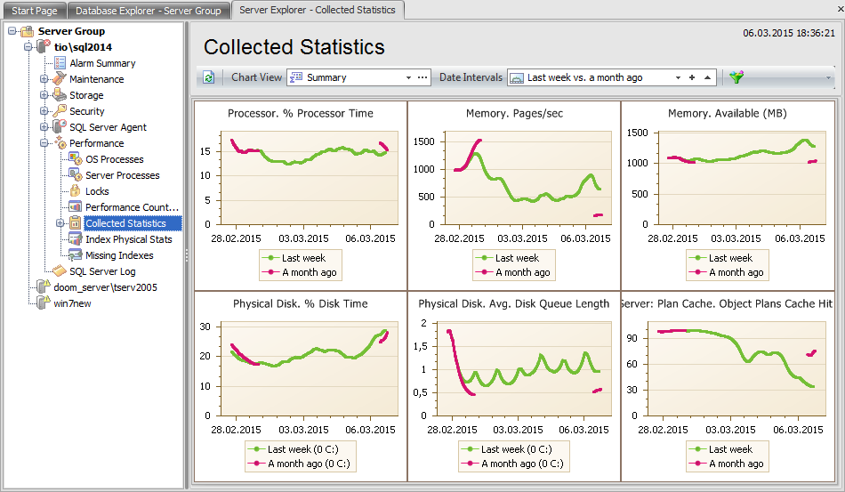Click the Chart View ellipsis button
Image resolution: width=845 pixels, height=492 pixels.
[x=423, y=78]
